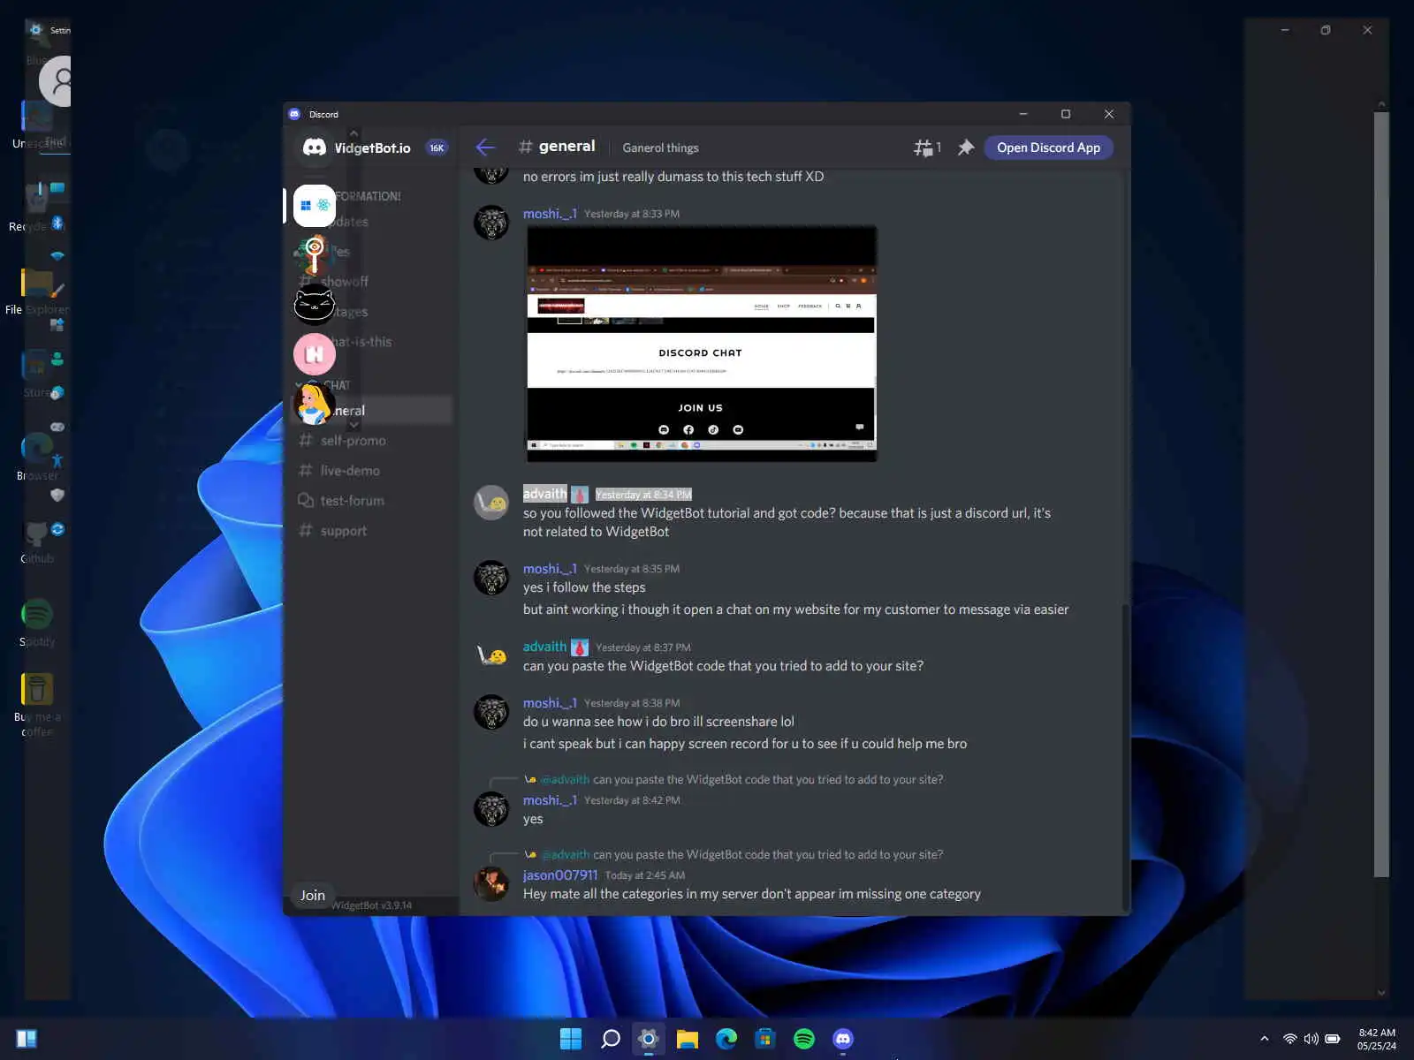
Task: Select the white Windows and React server icon
Action: [x=315, y=206]
